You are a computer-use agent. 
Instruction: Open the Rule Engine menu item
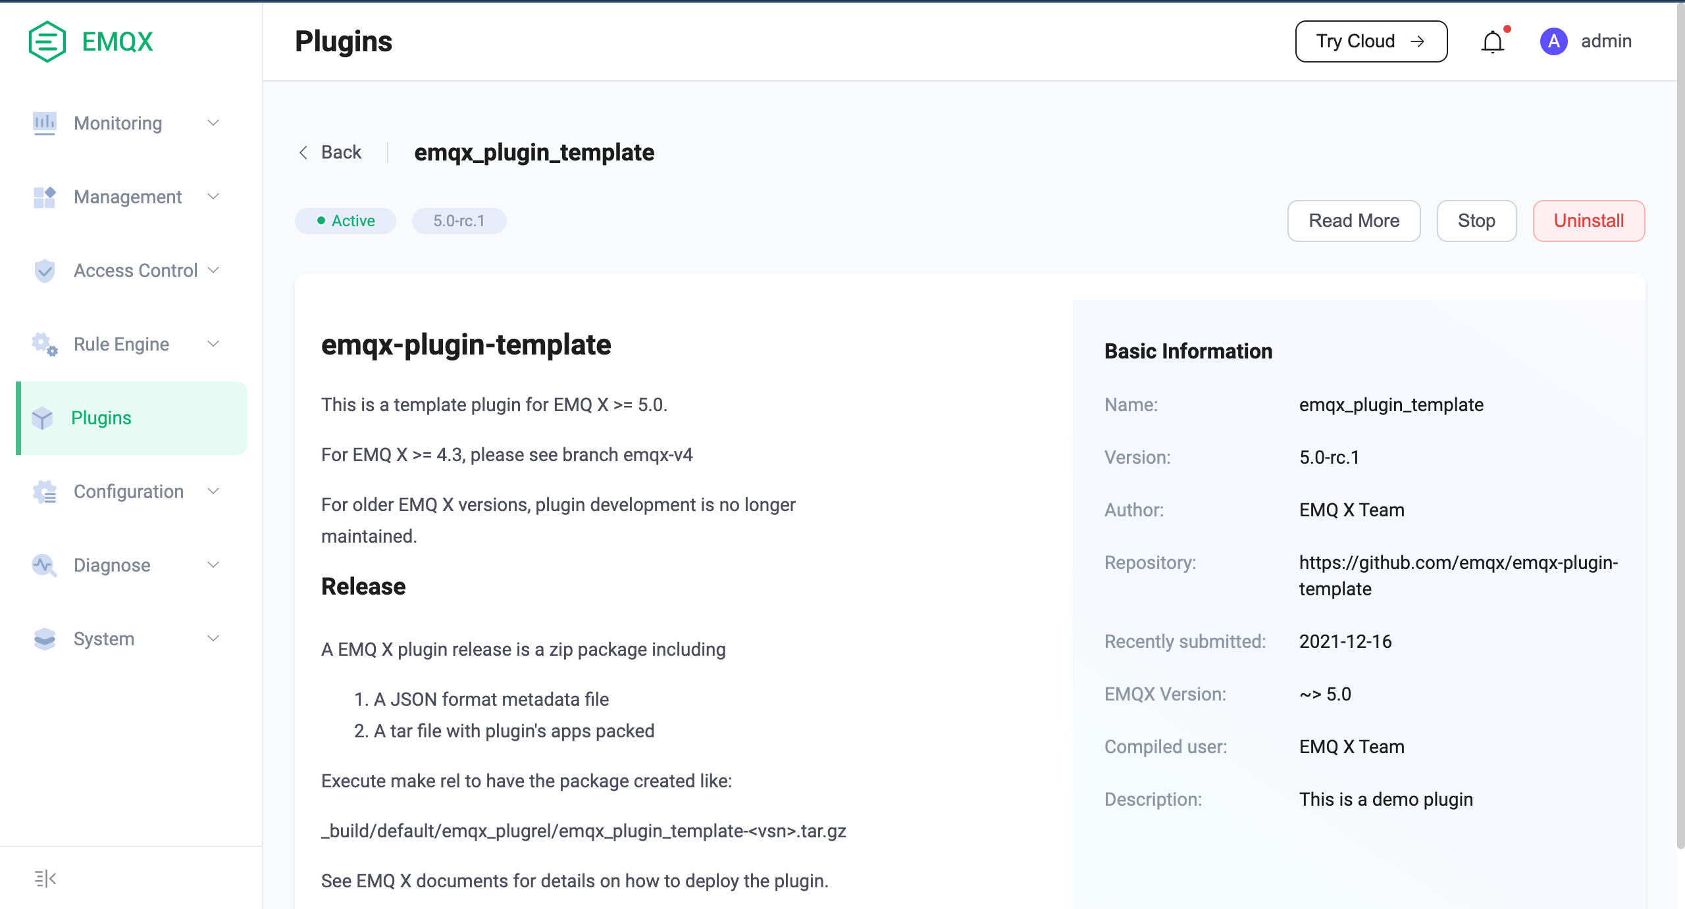pyautogui.click(x=132, y=344)
